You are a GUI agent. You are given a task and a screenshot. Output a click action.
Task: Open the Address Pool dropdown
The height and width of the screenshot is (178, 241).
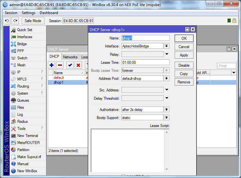pos(166,79)
